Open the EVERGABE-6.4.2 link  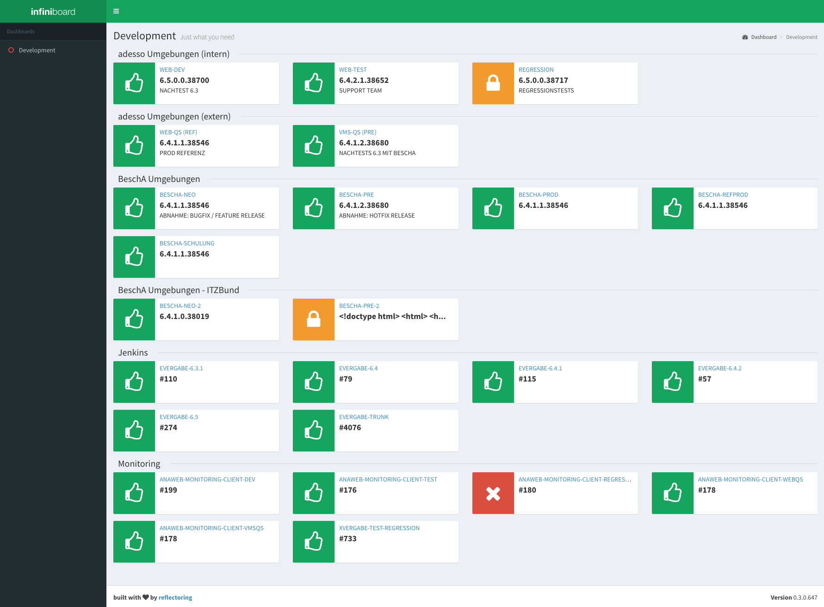click(x=720, y=369)
